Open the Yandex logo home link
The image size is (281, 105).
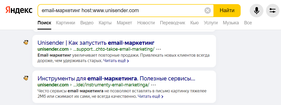(19, 10)
